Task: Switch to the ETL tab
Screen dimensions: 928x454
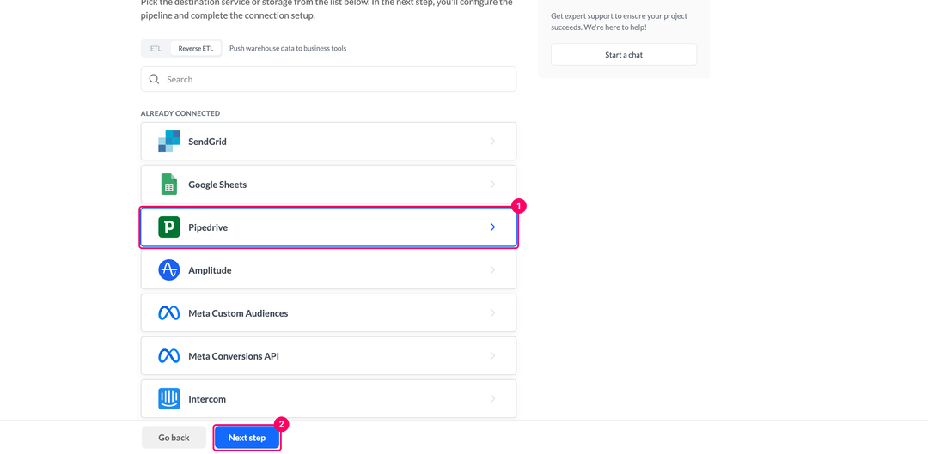Action: tap(156, 48)
